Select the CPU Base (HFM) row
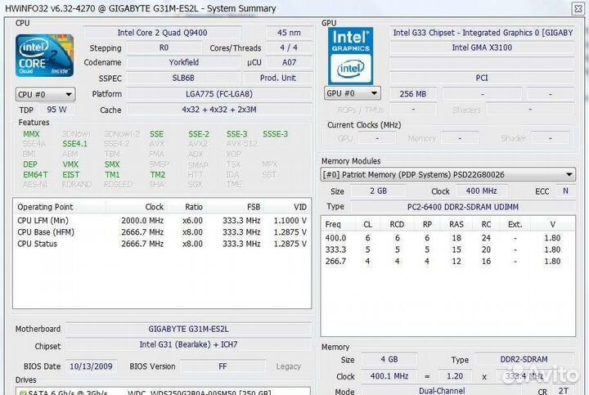589x395 pixels. pyautogui.click(x=162, y=232)
